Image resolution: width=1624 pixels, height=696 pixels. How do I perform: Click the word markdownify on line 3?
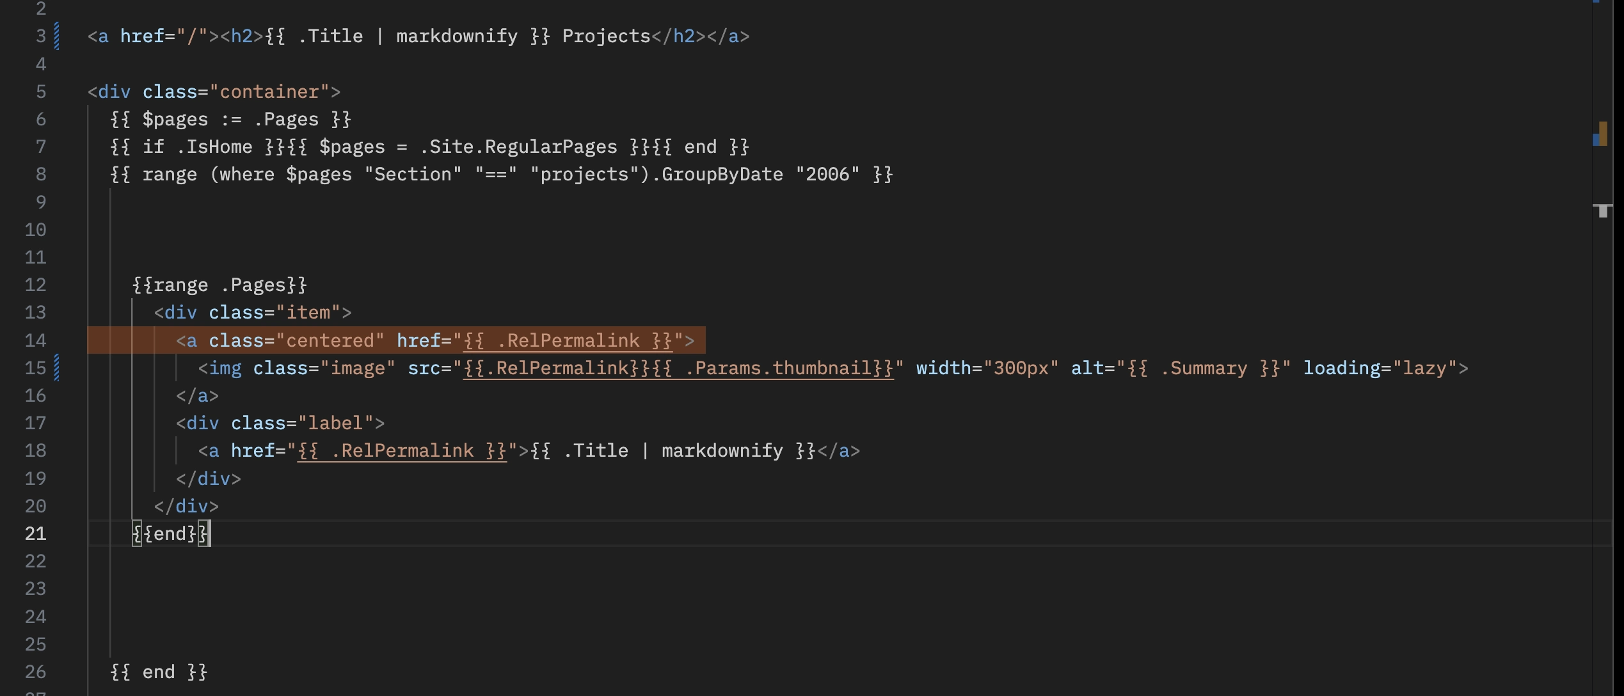pos(458,36)
